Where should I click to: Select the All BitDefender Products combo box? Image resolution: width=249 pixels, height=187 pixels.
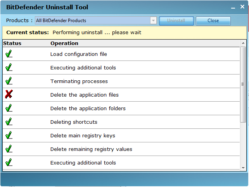96,21
